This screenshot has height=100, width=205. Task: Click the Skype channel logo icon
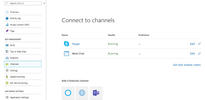click(x=66, y=44)
